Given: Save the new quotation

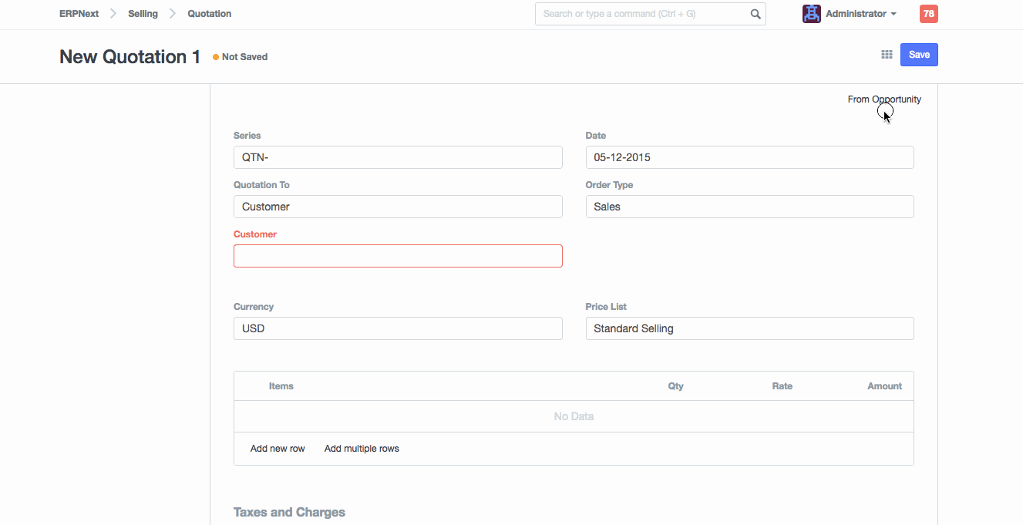Looking at the screenshot, I should (918, 55).
